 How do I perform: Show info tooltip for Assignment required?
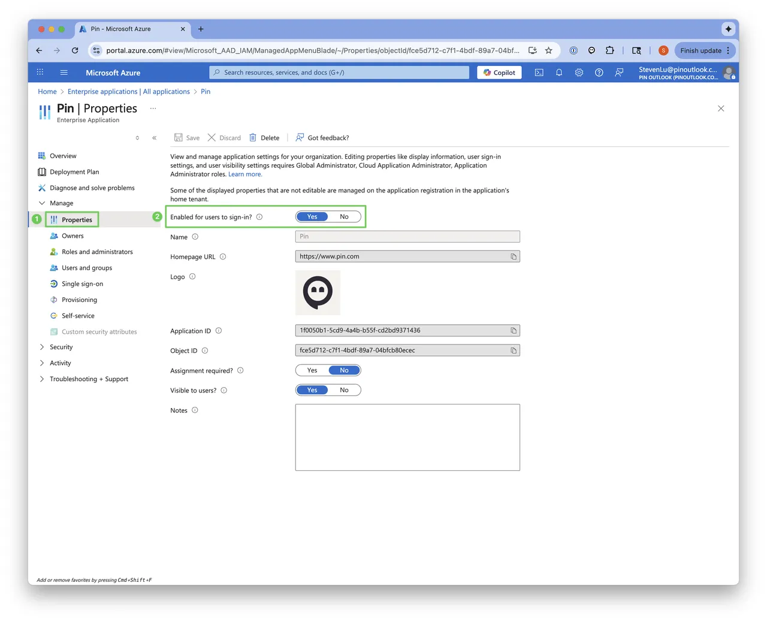240,370
